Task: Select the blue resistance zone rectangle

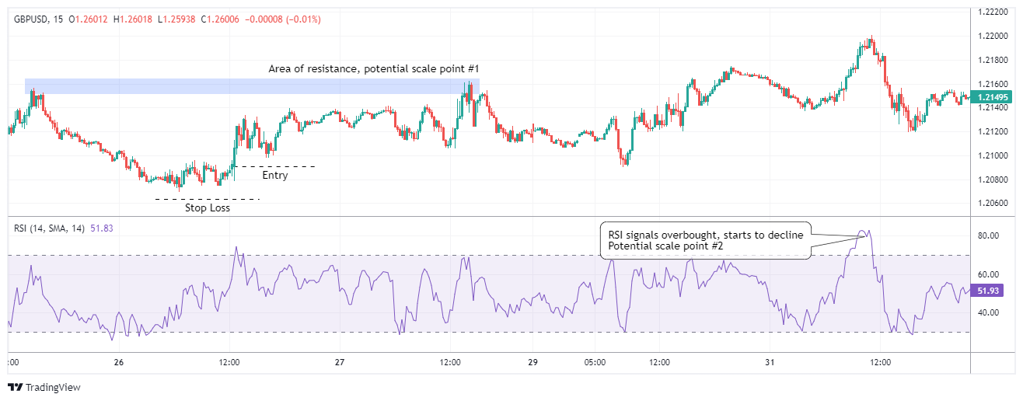Action: (252, 86)
